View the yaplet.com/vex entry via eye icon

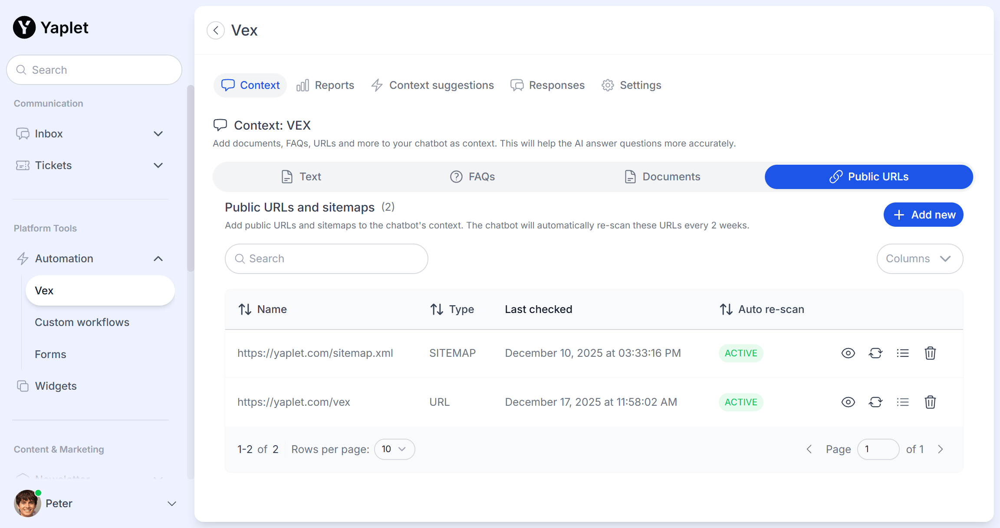point(848,402)
